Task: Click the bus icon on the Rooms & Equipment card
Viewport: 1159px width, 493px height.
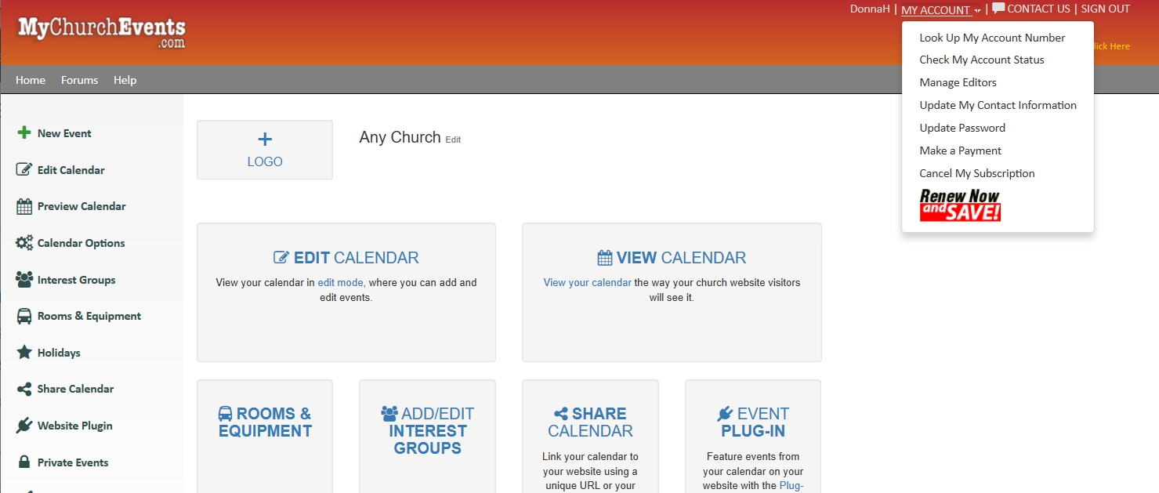Action: (225, 414)
